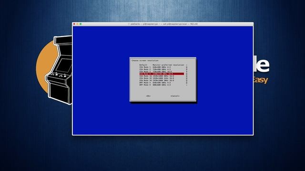Select highlighted CEA Mode 4 1280x720 entry

pyautogui.click(x=162, y=74)
